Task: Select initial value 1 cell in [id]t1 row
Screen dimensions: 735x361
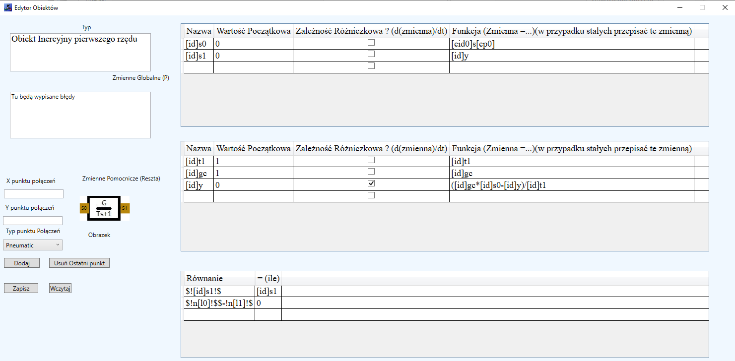Action: 254,161
